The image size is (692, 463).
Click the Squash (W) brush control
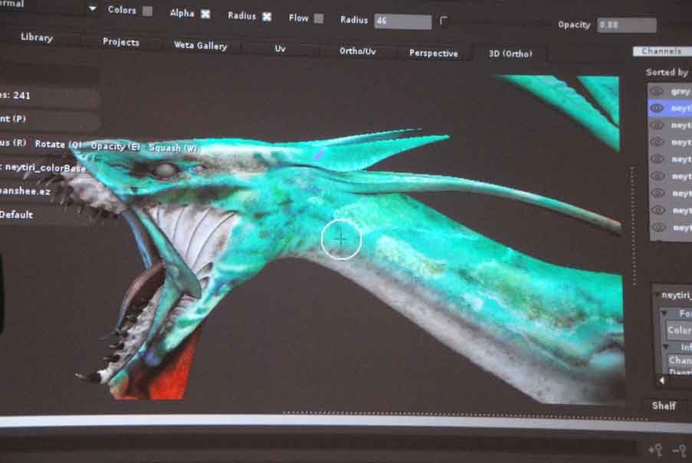click(172, 148)
